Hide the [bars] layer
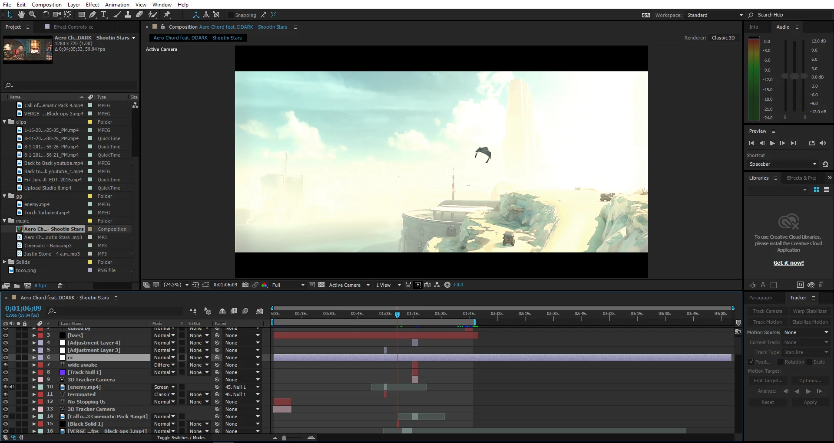The height and width of the screenshot is (443, 834). [x=6, y=335]
